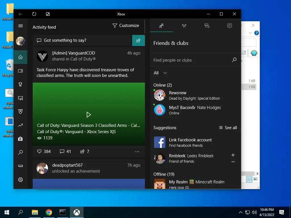Open Windows Start menu

click(x=7, y=212)
